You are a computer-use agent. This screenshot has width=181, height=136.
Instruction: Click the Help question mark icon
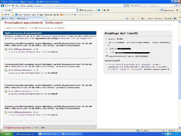(175, 18)
